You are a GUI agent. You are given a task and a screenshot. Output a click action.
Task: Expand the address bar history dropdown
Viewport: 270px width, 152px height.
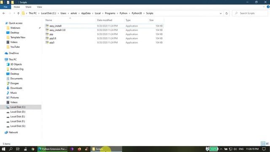coord(221,13)
